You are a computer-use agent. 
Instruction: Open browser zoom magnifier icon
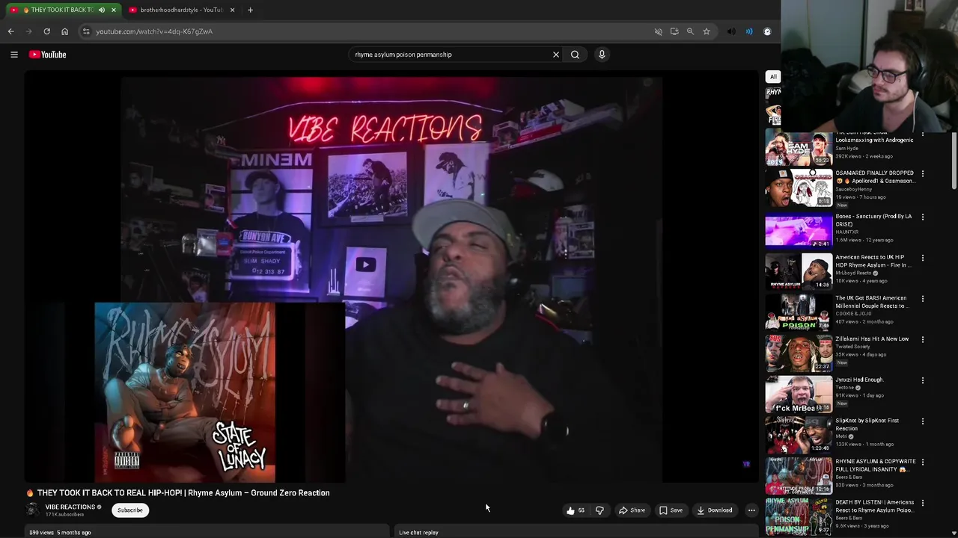point(690,31)
